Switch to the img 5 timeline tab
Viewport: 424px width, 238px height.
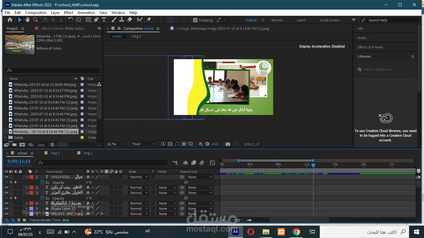55,153
